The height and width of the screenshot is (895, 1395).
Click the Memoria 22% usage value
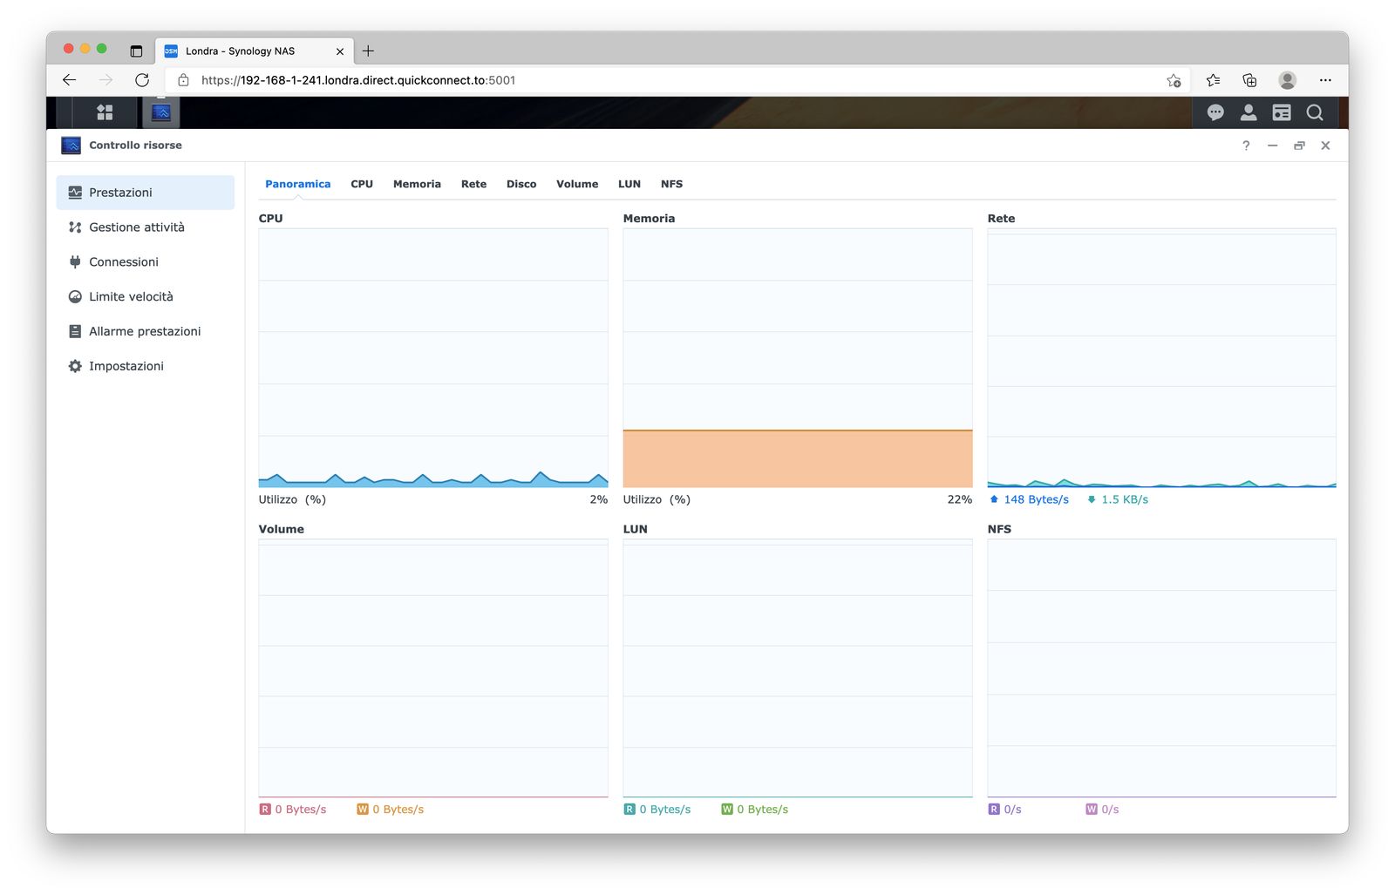tap(960, 500)
